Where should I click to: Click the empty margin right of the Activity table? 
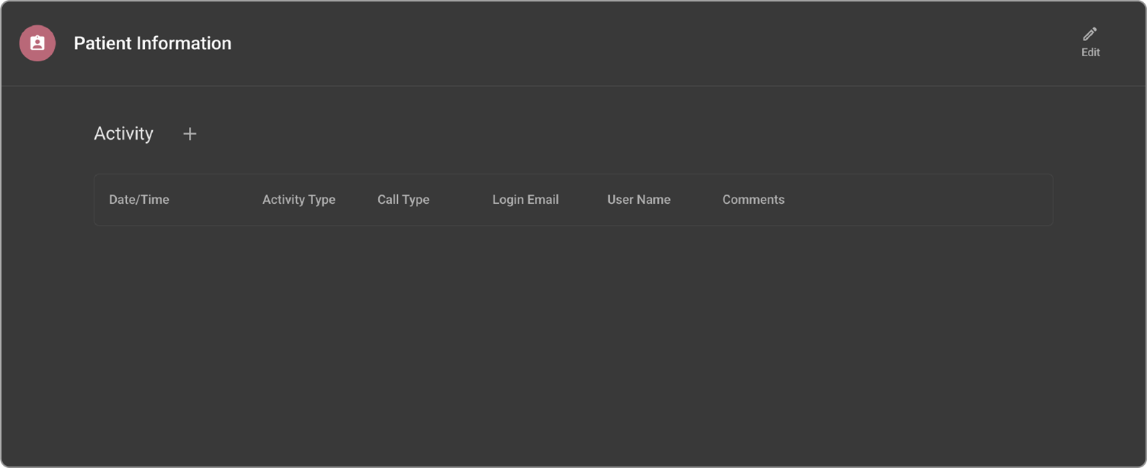[x=1098, y=200]
